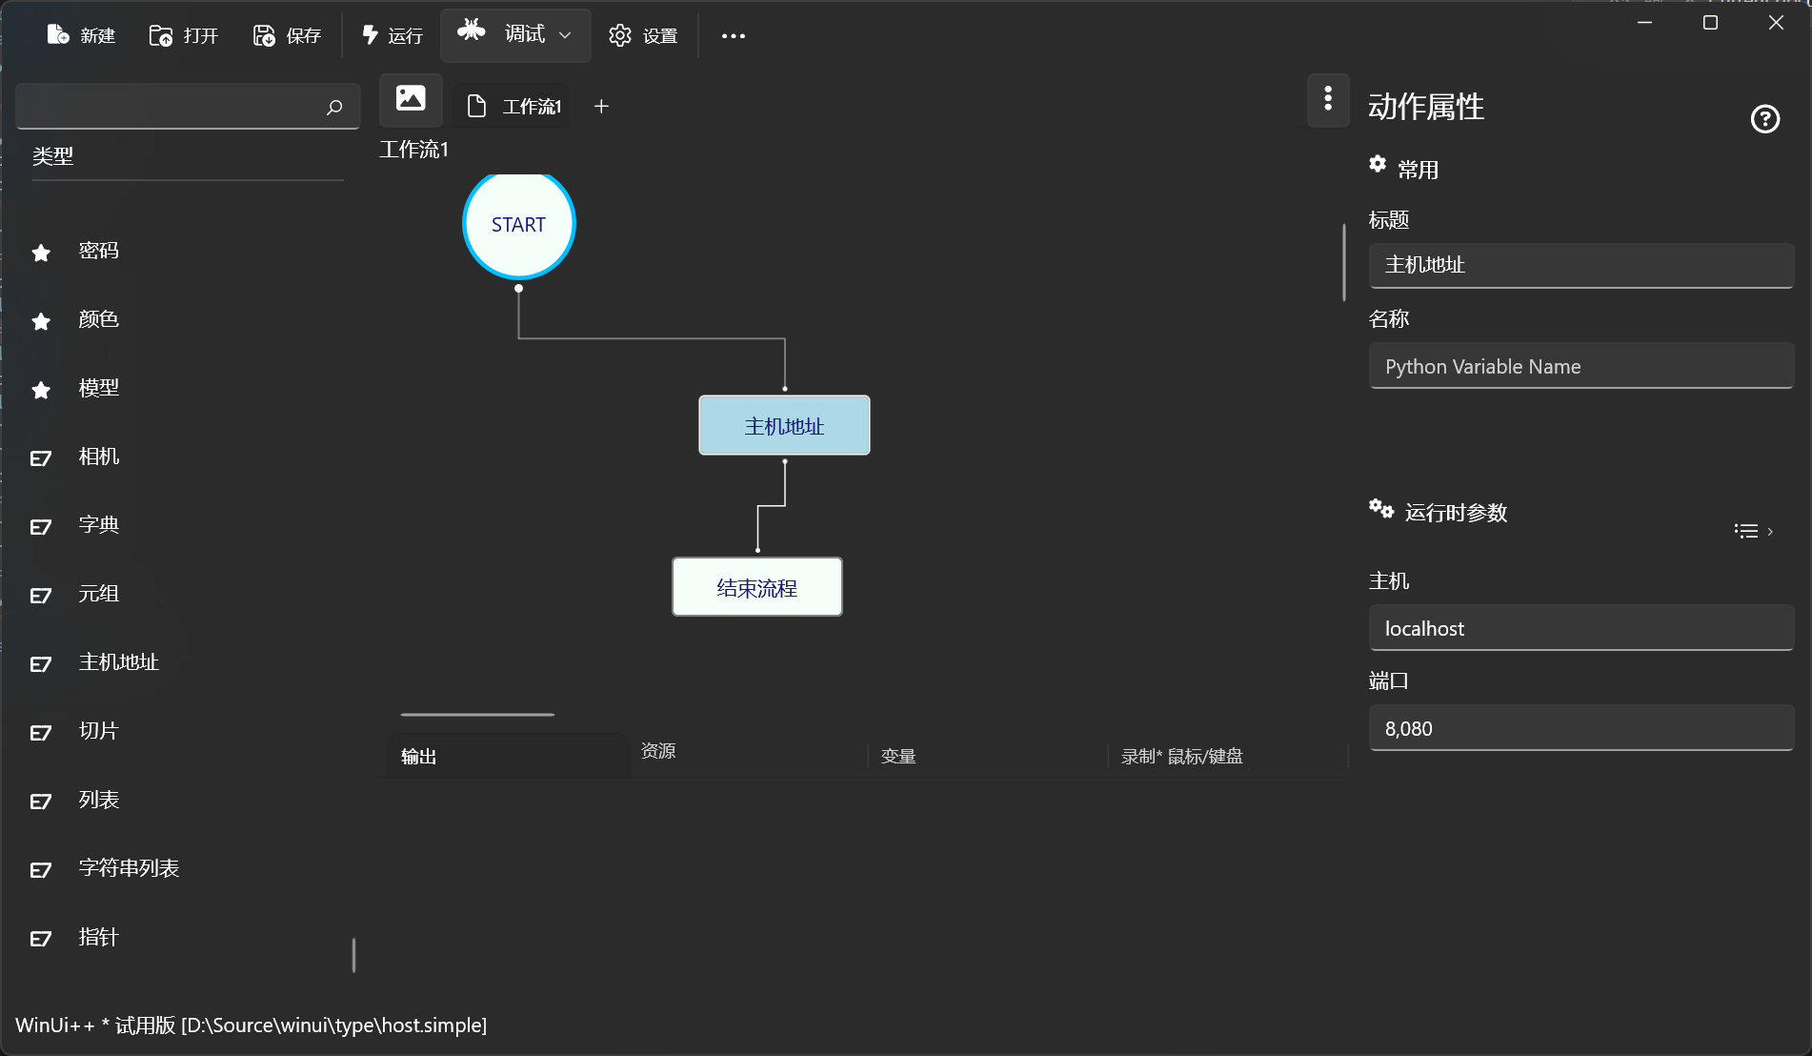Image resolution: width=1812 pixels, height=1056 pixels.
Task: Click the New file icon in toolbar
Action: 58,35
